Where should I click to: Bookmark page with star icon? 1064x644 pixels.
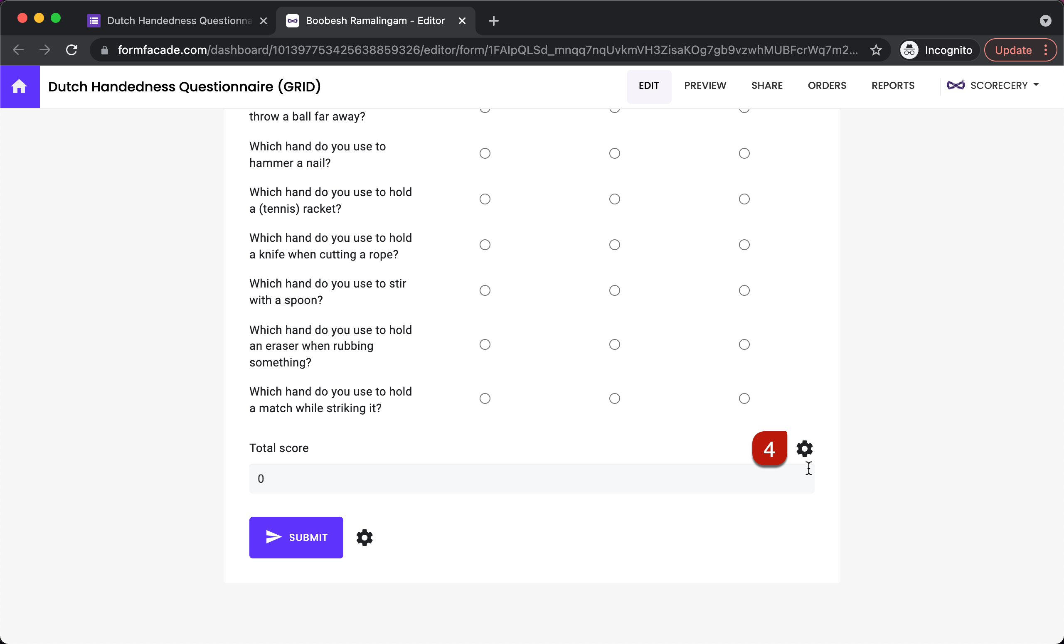click(x=876, y=50)
